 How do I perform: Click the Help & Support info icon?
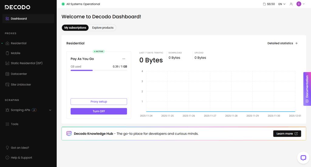coord(7,158)
